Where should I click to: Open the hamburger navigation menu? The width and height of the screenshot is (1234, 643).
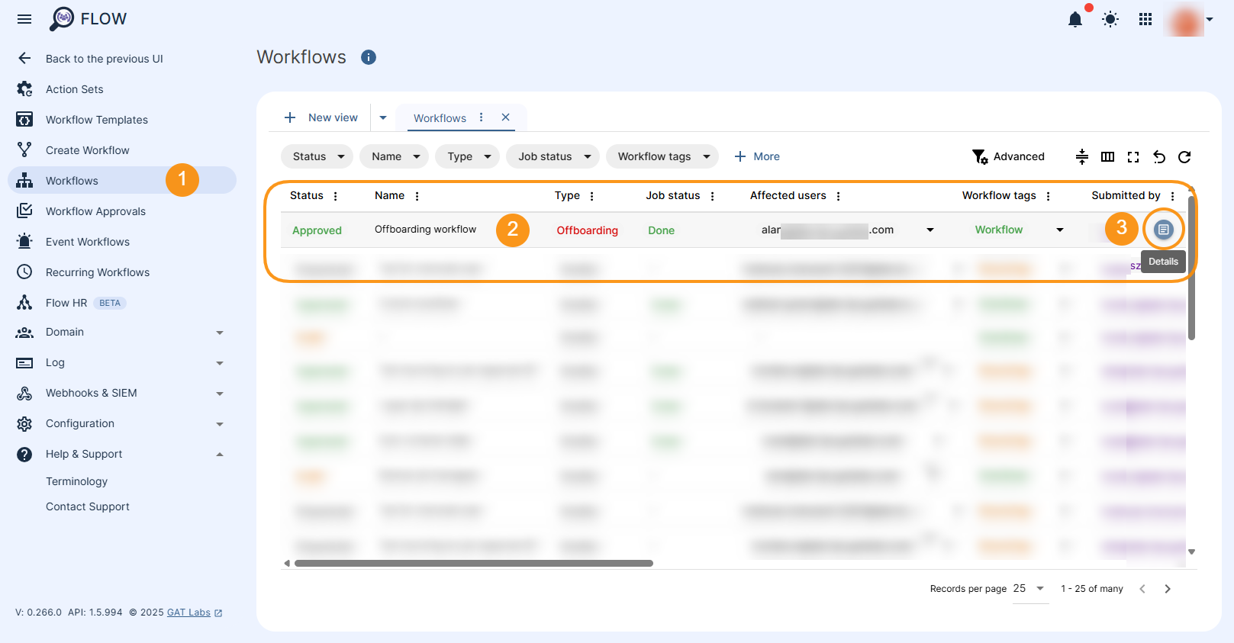[24, 19]
